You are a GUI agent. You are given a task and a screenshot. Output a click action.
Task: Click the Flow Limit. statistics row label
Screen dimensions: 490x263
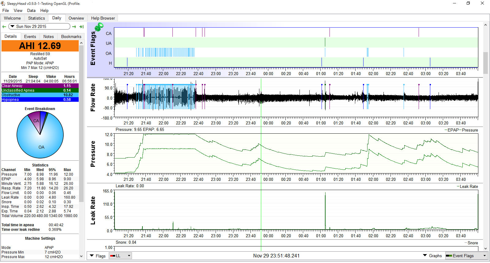pos(10,193)
